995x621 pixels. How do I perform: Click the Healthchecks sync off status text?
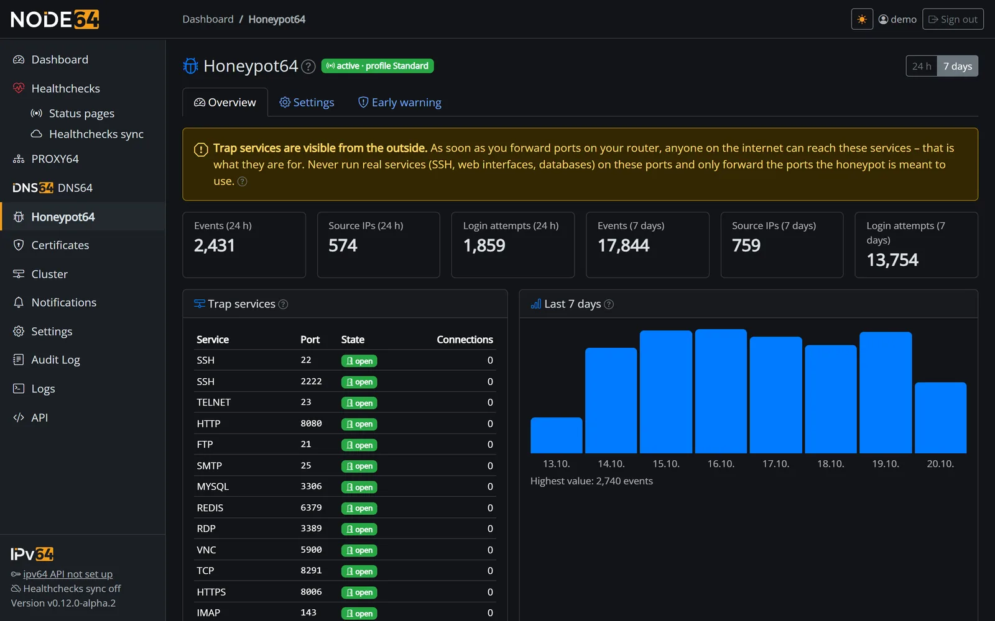72,588
